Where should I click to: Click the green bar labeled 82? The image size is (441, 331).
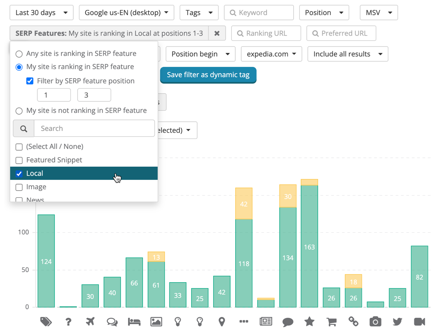pyautogui.click(x=420, y=276)
